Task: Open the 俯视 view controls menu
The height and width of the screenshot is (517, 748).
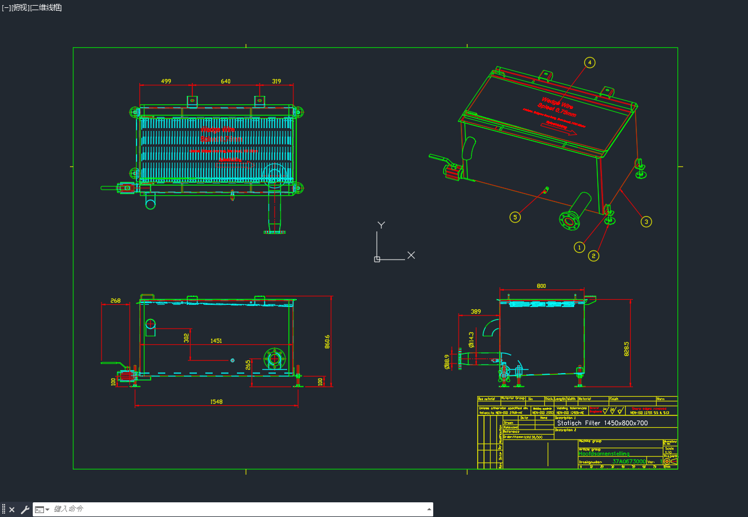Action: (x=20, y=7)
